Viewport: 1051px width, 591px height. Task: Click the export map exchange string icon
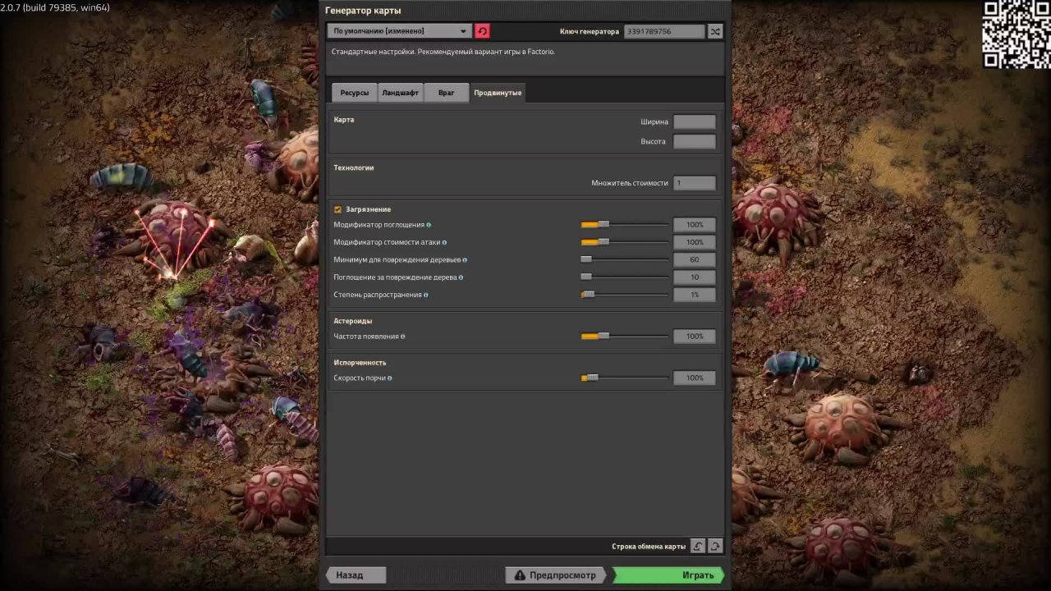coord(715,547)
